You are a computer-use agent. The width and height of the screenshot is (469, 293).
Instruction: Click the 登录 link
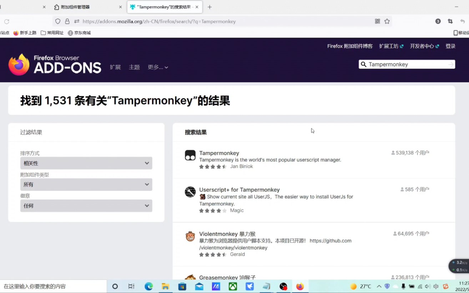450,46
